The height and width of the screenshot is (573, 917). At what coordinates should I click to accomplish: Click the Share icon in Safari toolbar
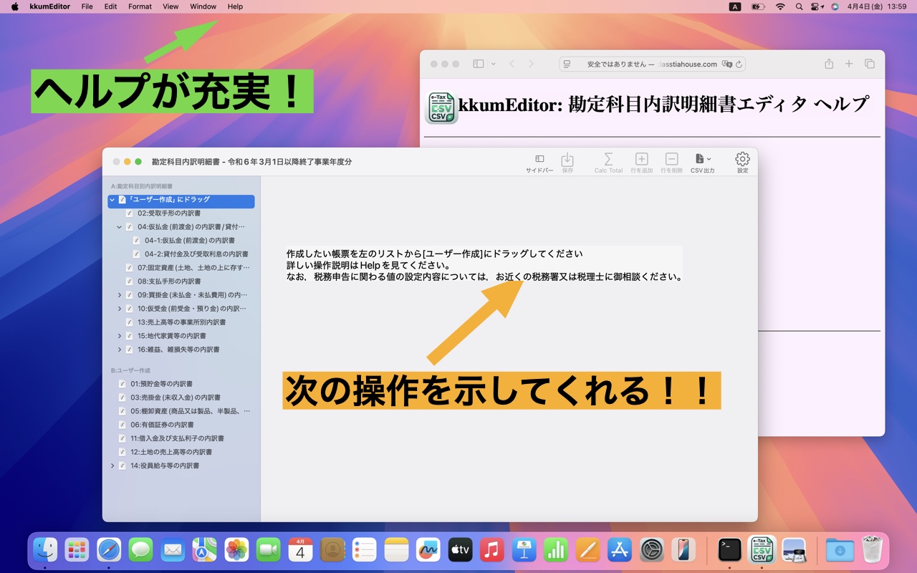829,64
